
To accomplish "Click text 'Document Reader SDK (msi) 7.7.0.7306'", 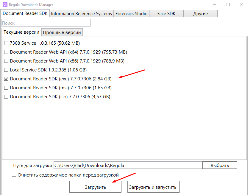I will click(51, 88).
